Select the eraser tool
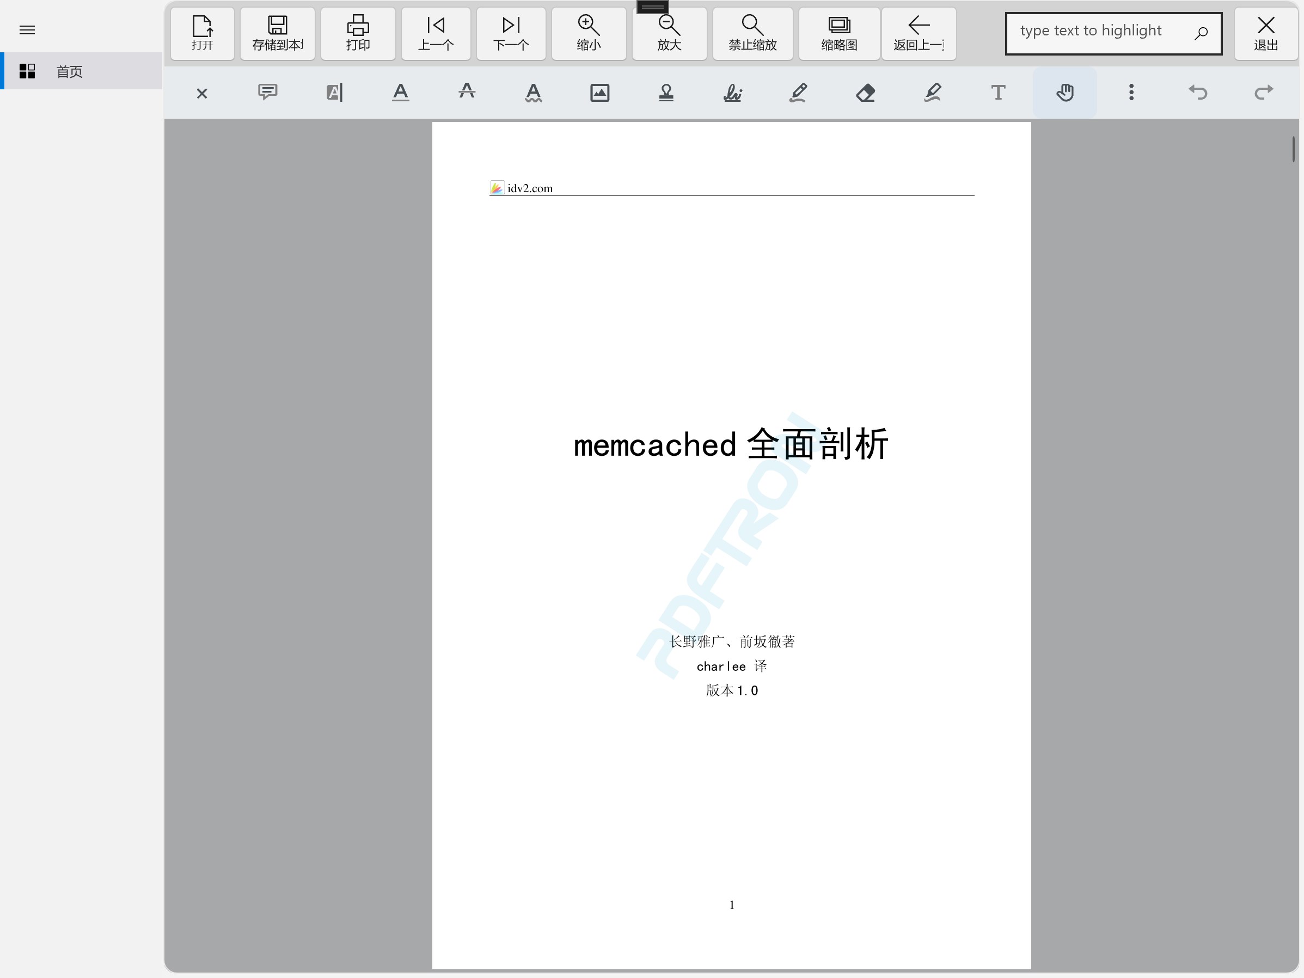 coord(865,93)
